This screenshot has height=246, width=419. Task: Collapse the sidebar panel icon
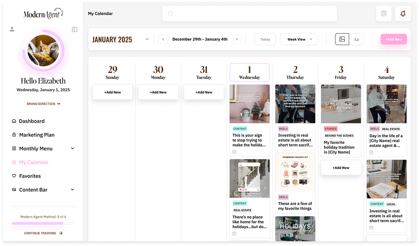click(x=74, y=29)
